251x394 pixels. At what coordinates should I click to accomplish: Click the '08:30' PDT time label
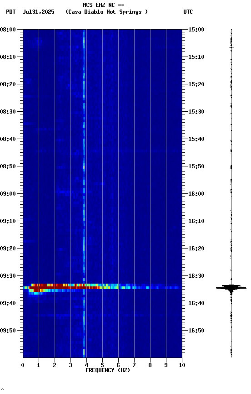coord(8,112)
